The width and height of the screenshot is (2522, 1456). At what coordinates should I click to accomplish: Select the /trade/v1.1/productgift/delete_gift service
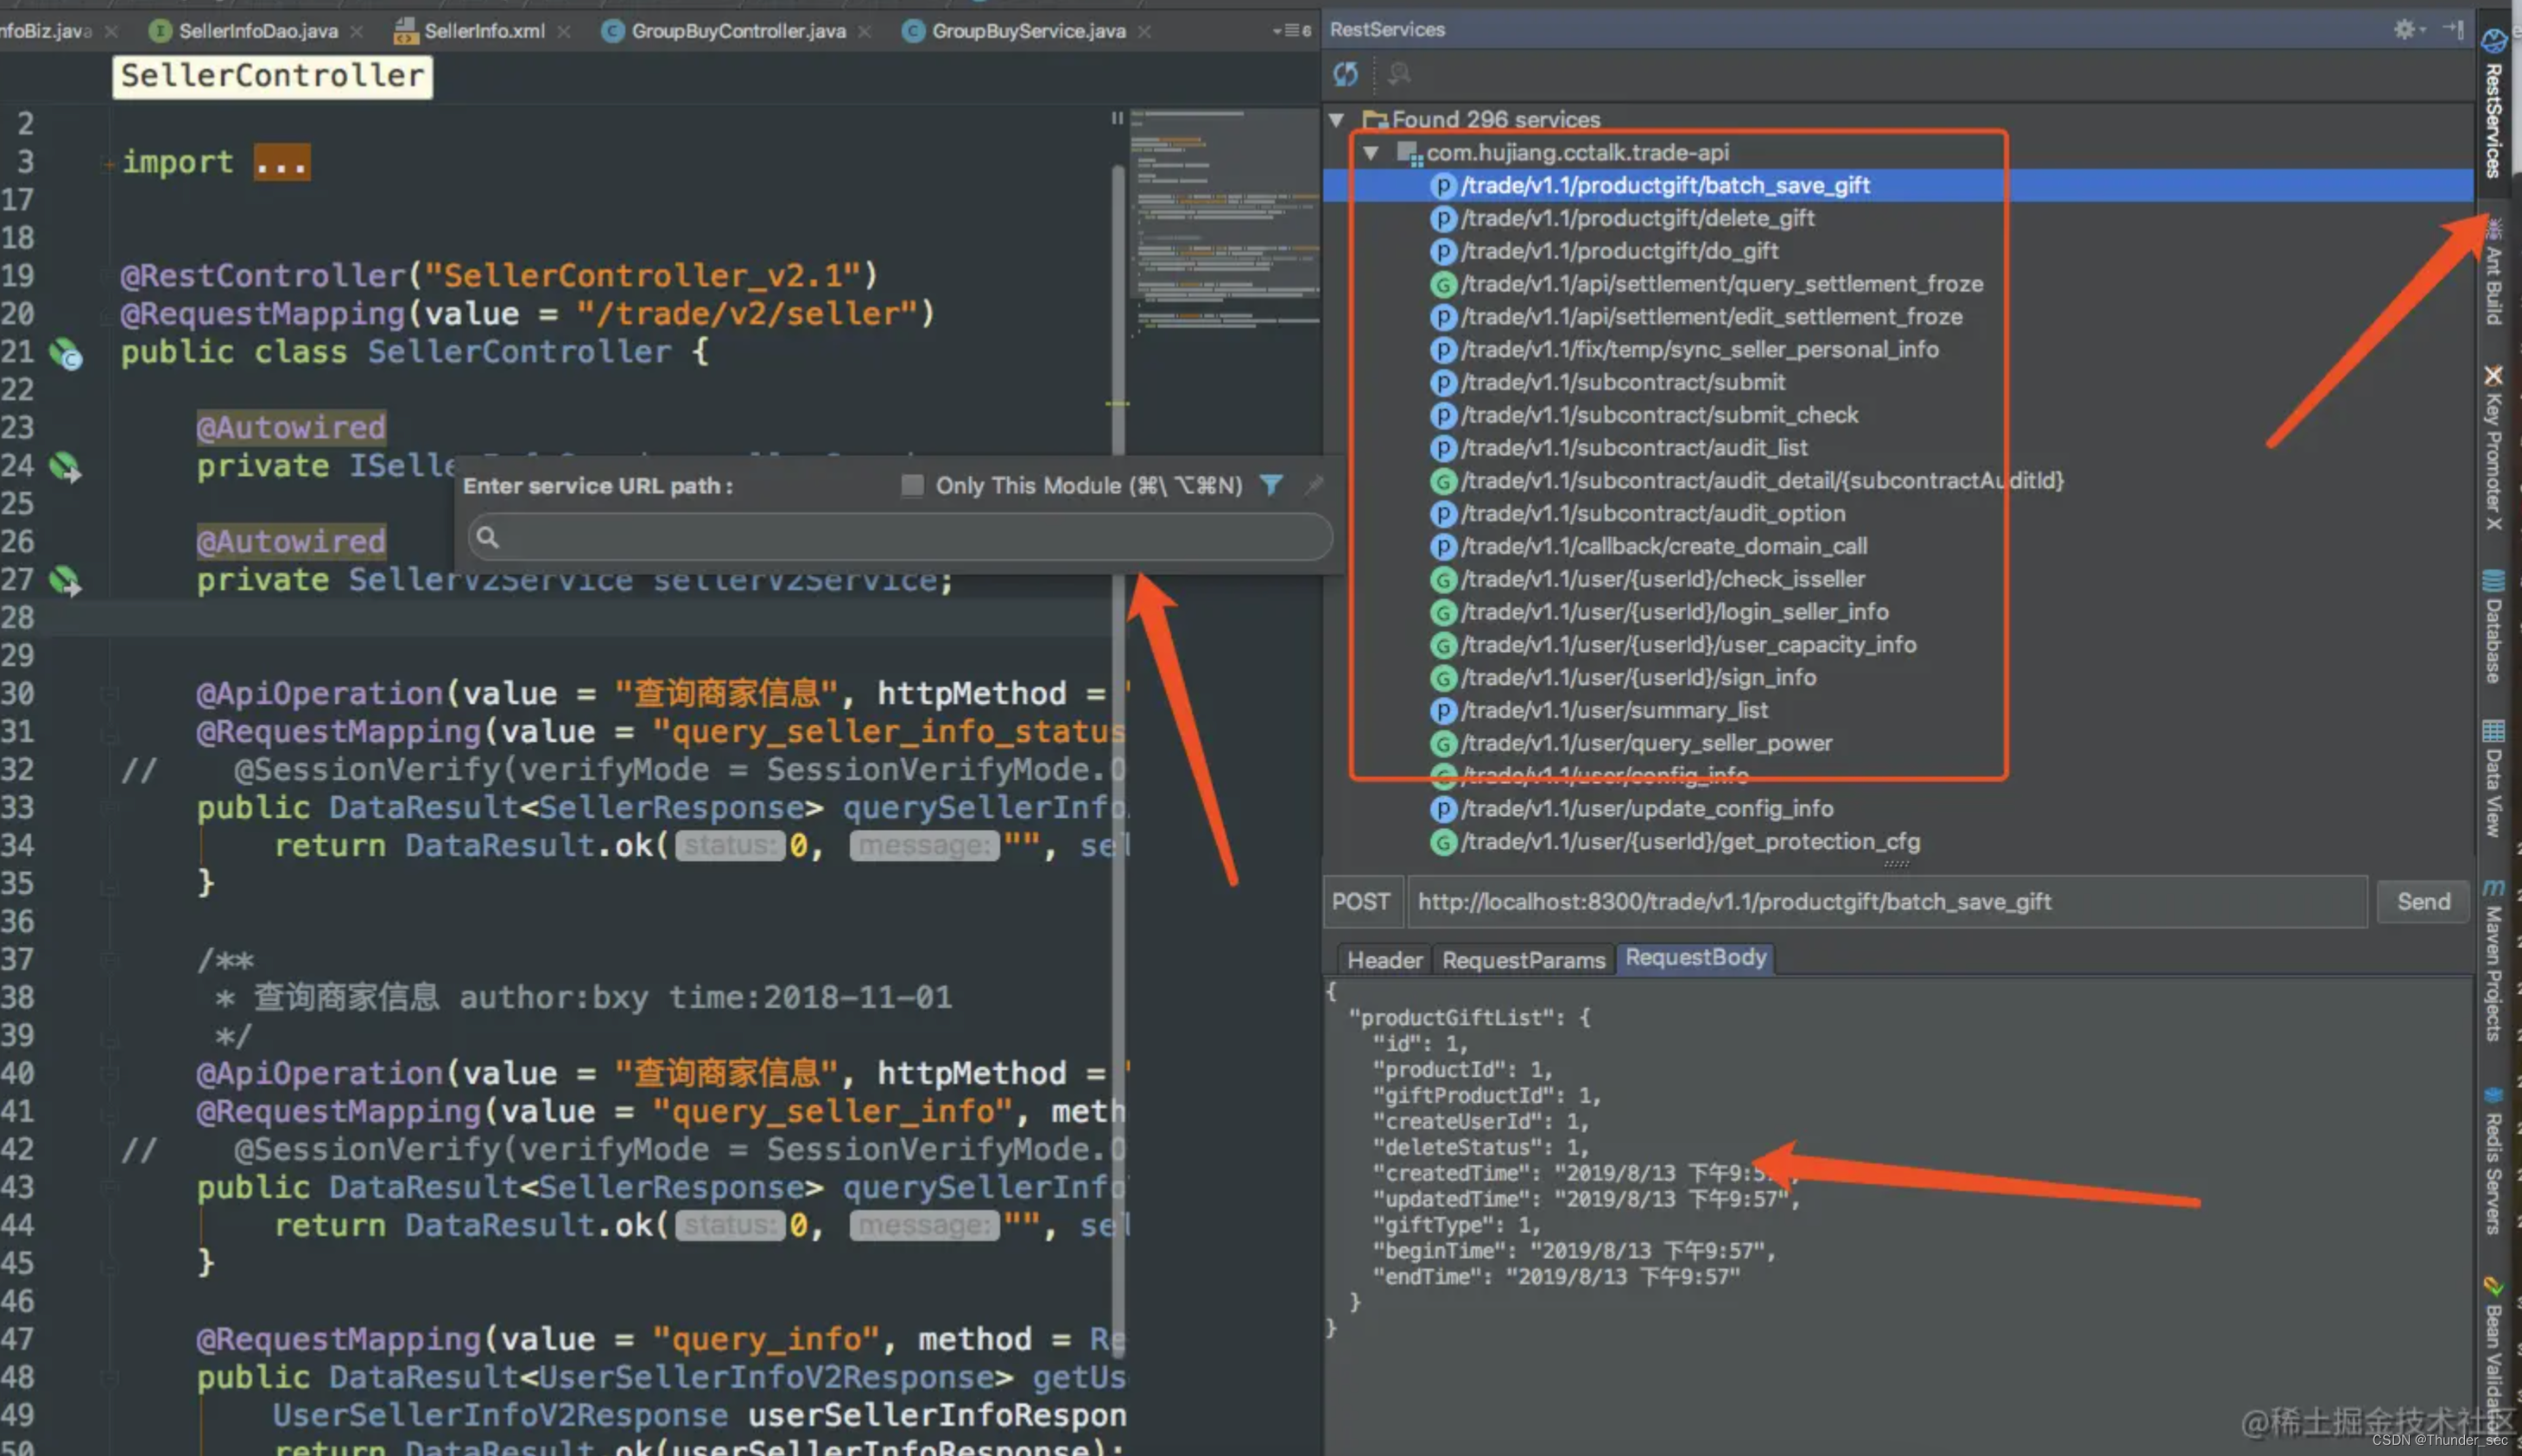tap(1637, 218)
